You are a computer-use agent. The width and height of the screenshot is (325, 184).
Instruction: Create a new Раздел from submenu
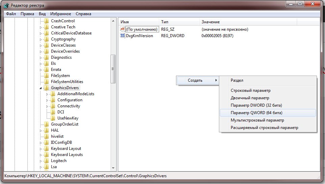click(237, 80)
